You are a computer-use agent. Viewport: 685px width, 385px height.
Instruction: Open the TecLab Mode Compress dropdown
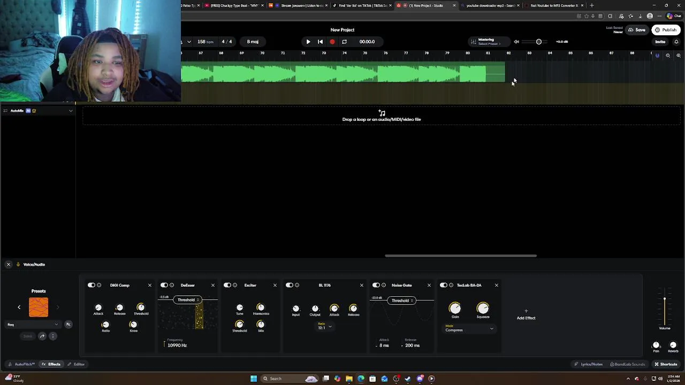click(469, 329)
